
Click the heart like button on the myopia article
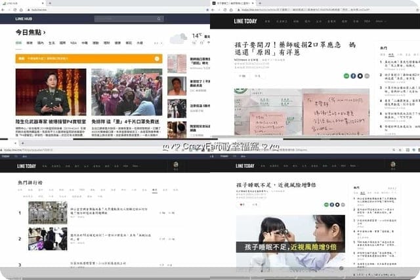point(242,205)
